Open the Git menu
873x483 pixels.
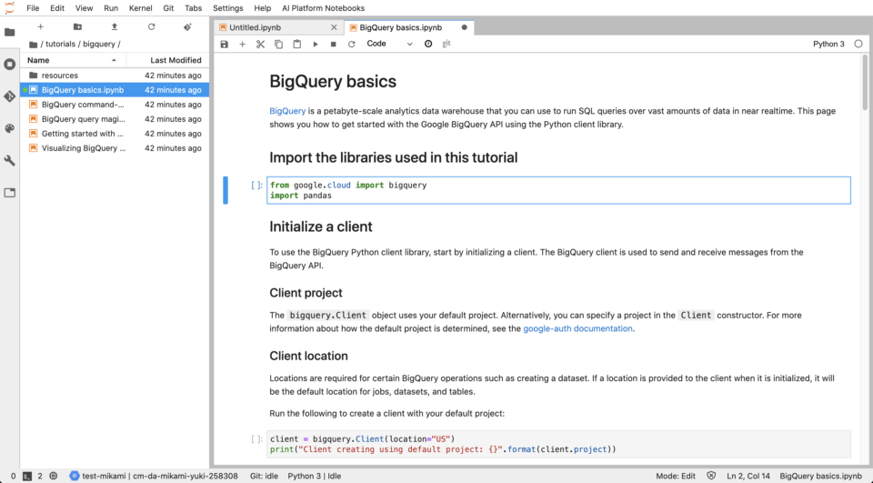[169, 8]
